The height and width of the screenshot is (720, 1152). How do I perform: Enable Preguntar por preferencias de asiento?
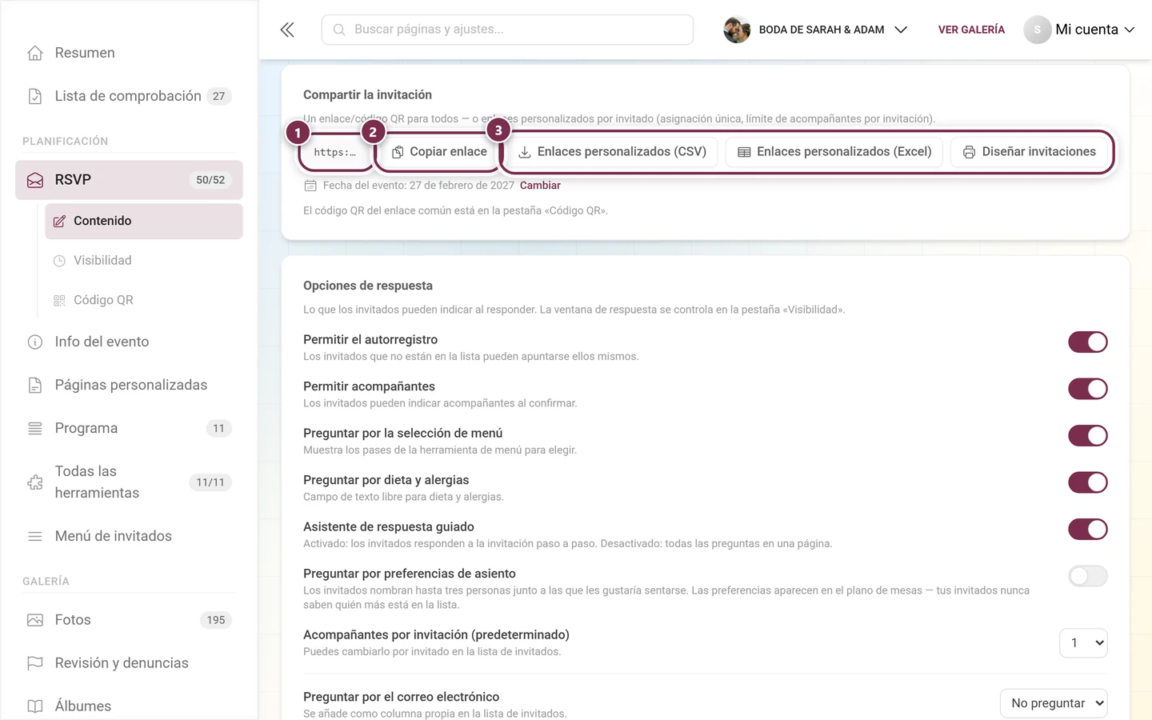coord(1088,576)
